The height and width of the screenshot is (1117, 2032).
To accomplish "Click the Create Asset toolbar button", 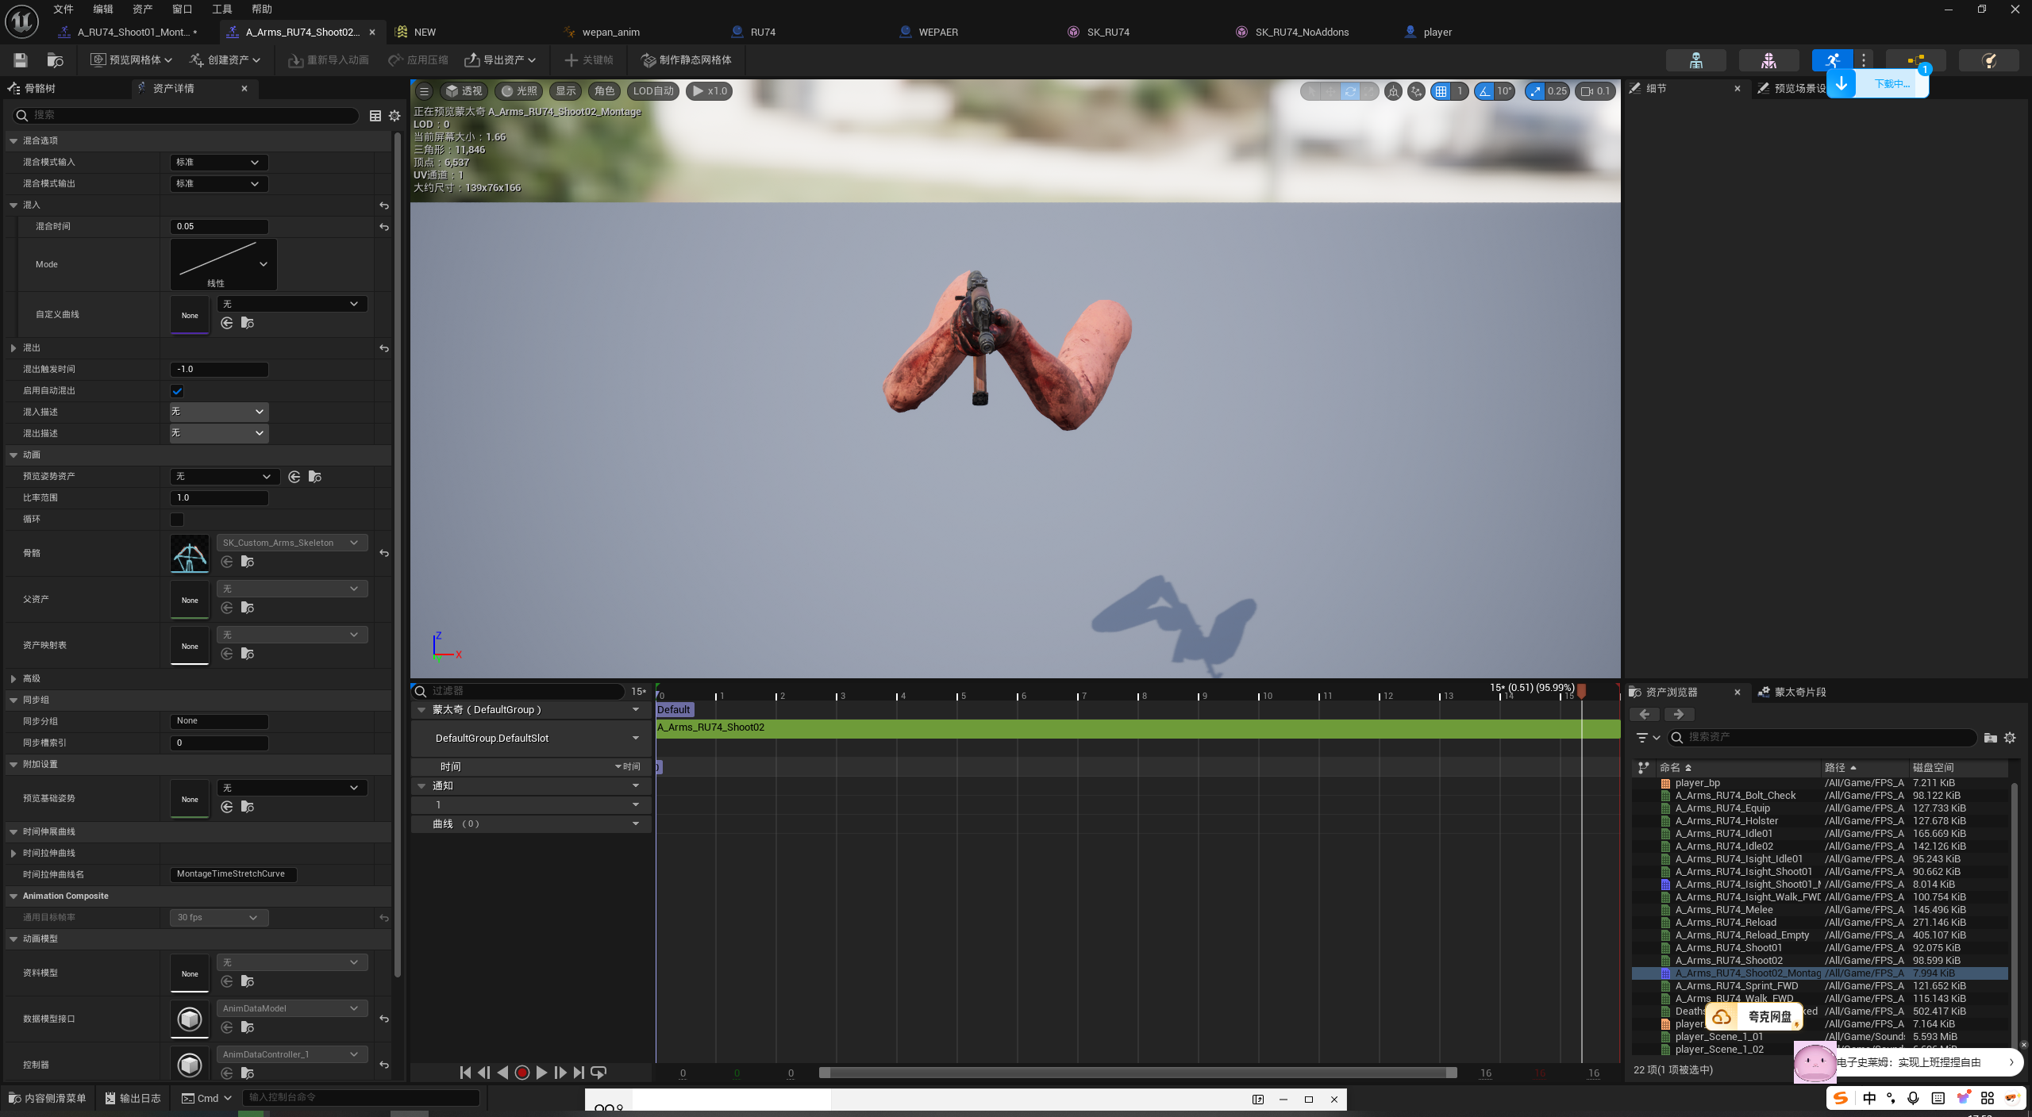I will 226,60.
